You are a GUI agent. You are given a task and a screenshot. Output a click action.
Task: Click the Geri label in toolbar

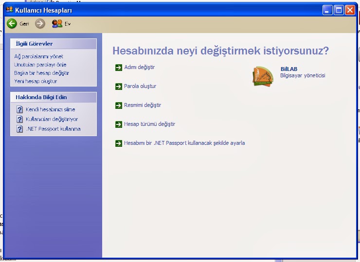24,24
